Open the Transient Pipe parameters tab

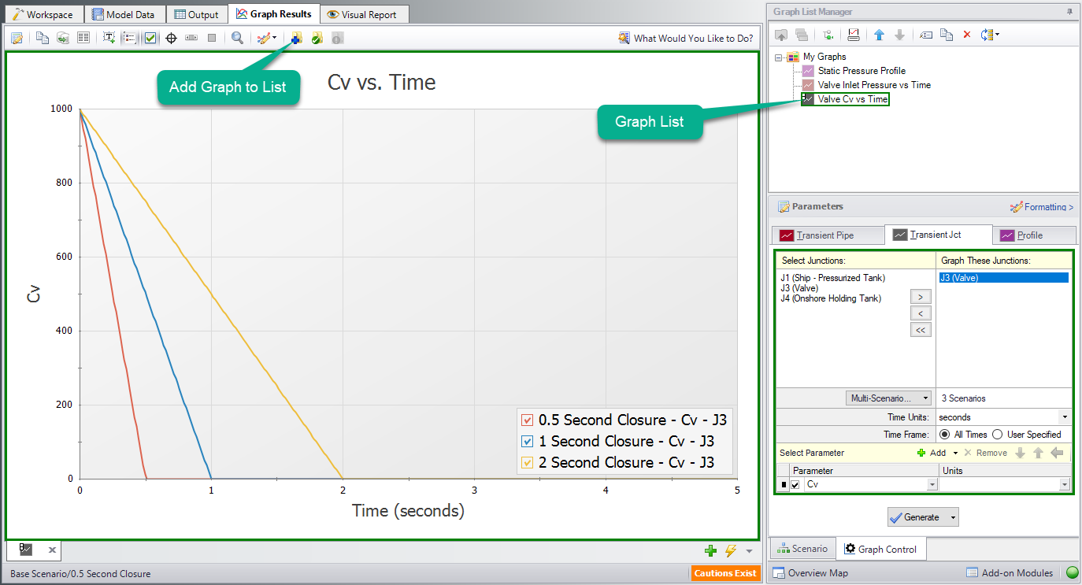pos(828,235)
